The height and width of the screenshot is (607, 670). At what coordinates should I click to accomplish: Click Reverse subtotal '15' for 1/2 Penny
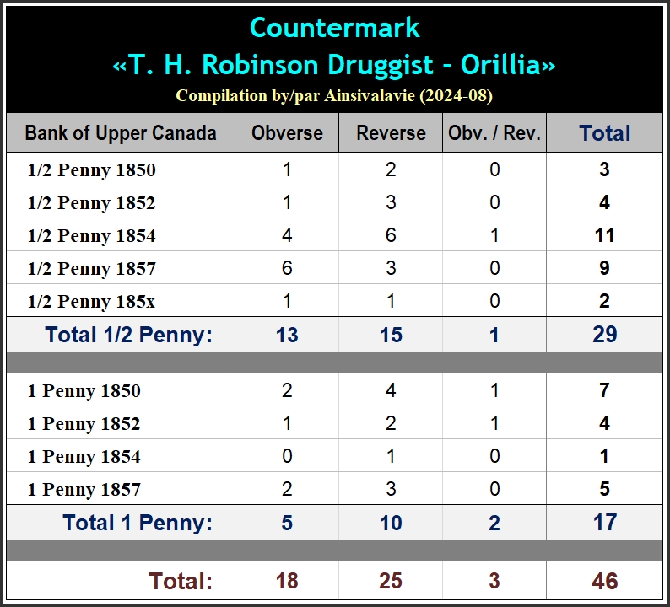pyautogui.click(x=391, y=335)
